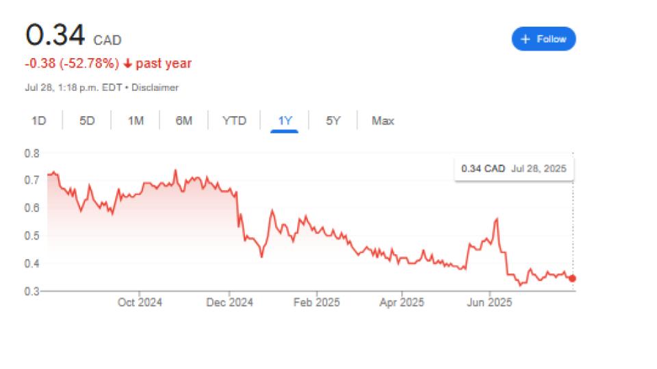The image size is (657, 369).
Task: Open the 5Y chart view
Action: coord(333,121)
